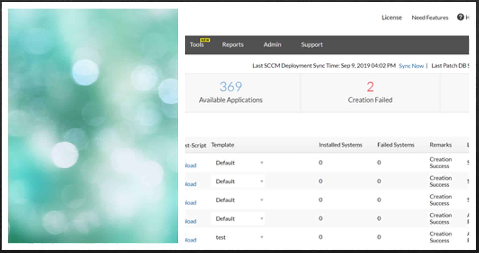Image resolution: width=479 pixels, height=253 pixels.
Task: Sort by the Template column header
Action: (x=222, y=145)
